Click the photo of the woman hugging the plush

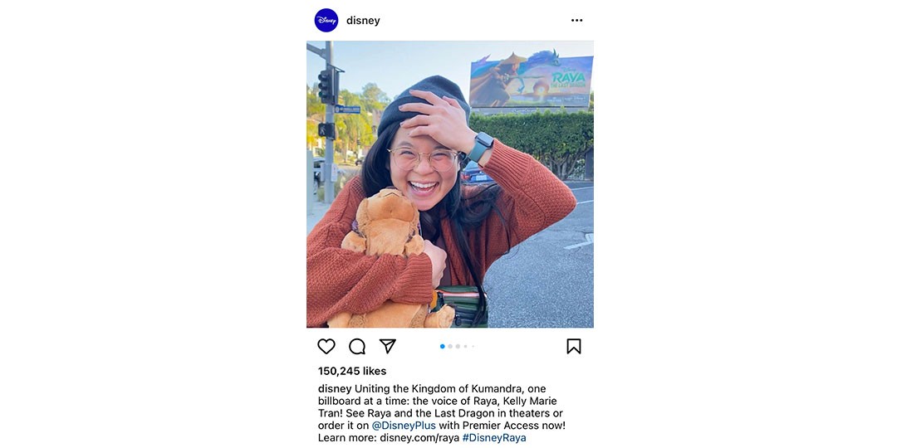tap(450, 184)
